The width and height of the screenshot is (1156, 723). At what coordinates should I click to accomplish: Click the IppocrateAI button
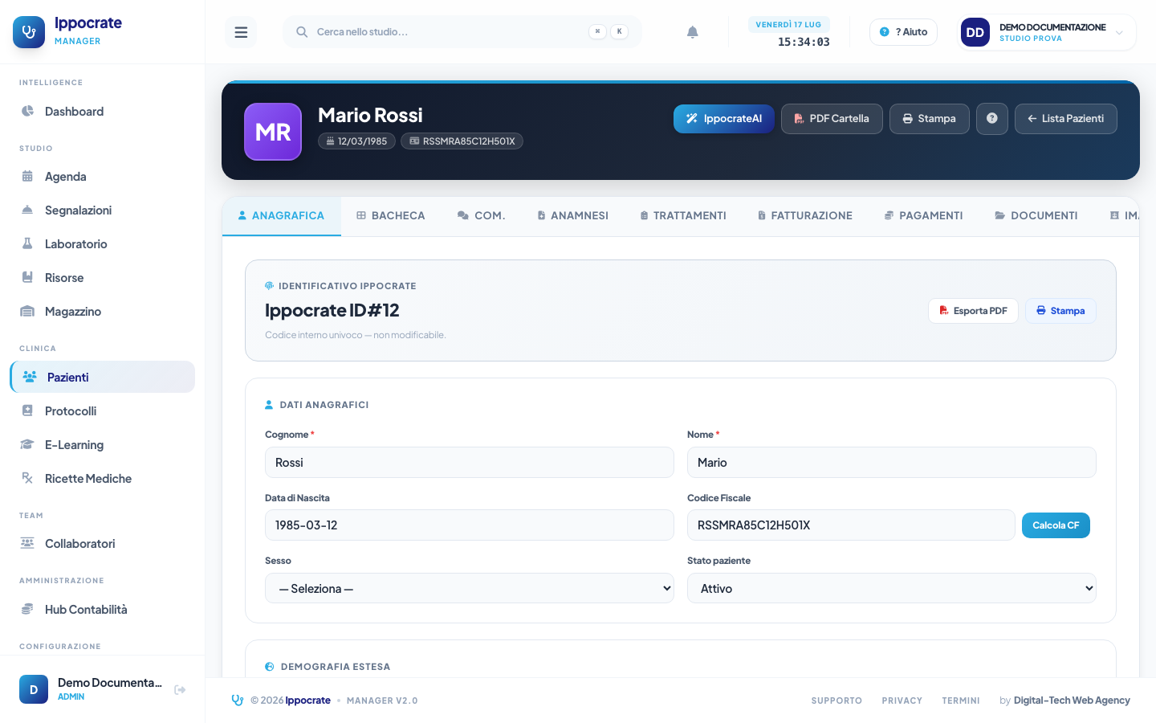[724, 119]
